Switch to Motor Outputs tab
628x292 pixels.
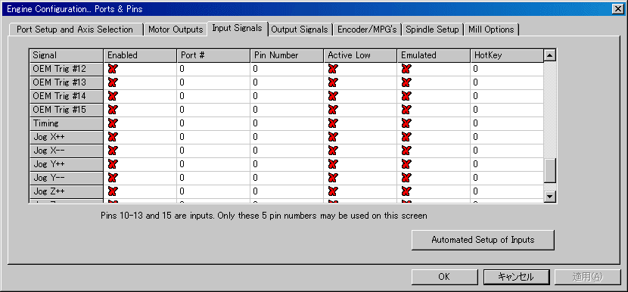176,30
